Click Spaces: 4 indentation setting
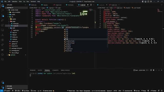 tap(109, 91)
